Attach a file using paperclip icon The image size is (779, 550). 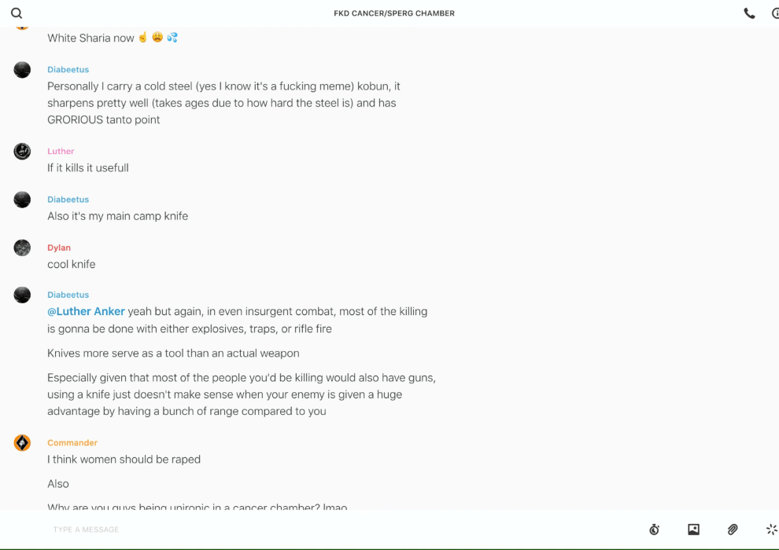tap(733, 530)
